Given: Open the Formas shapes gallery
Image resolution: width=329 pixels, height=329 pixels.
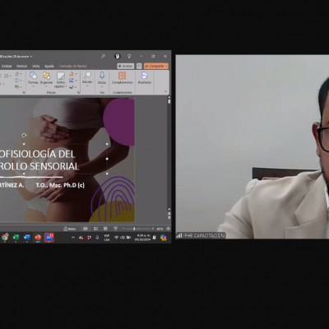Looking at the screenshot, I should point(33,79).
